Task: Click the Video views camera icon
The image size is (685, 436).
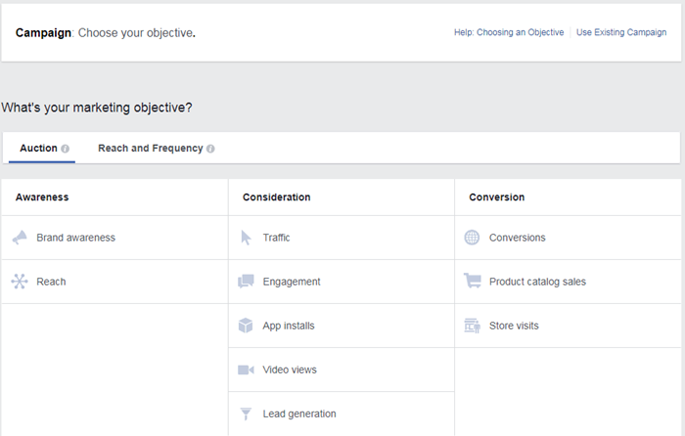Action: [x=247, y=370]
